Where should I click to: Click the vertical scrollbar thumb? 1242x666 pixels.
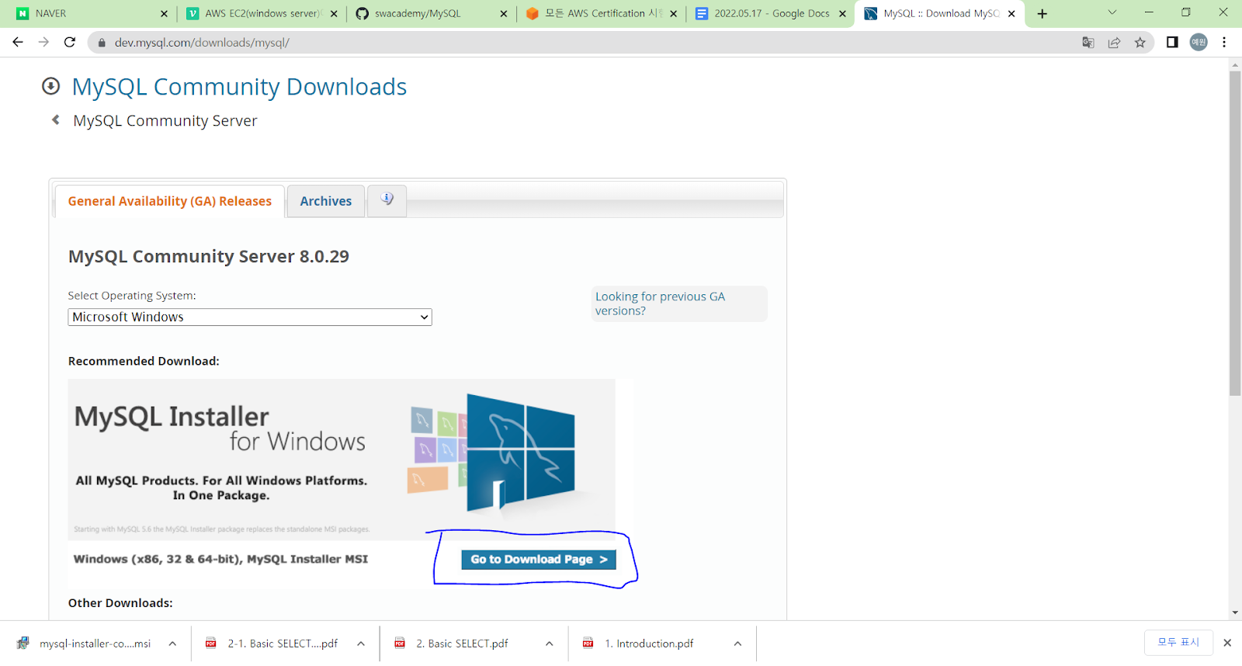[x=1235, y=234]
